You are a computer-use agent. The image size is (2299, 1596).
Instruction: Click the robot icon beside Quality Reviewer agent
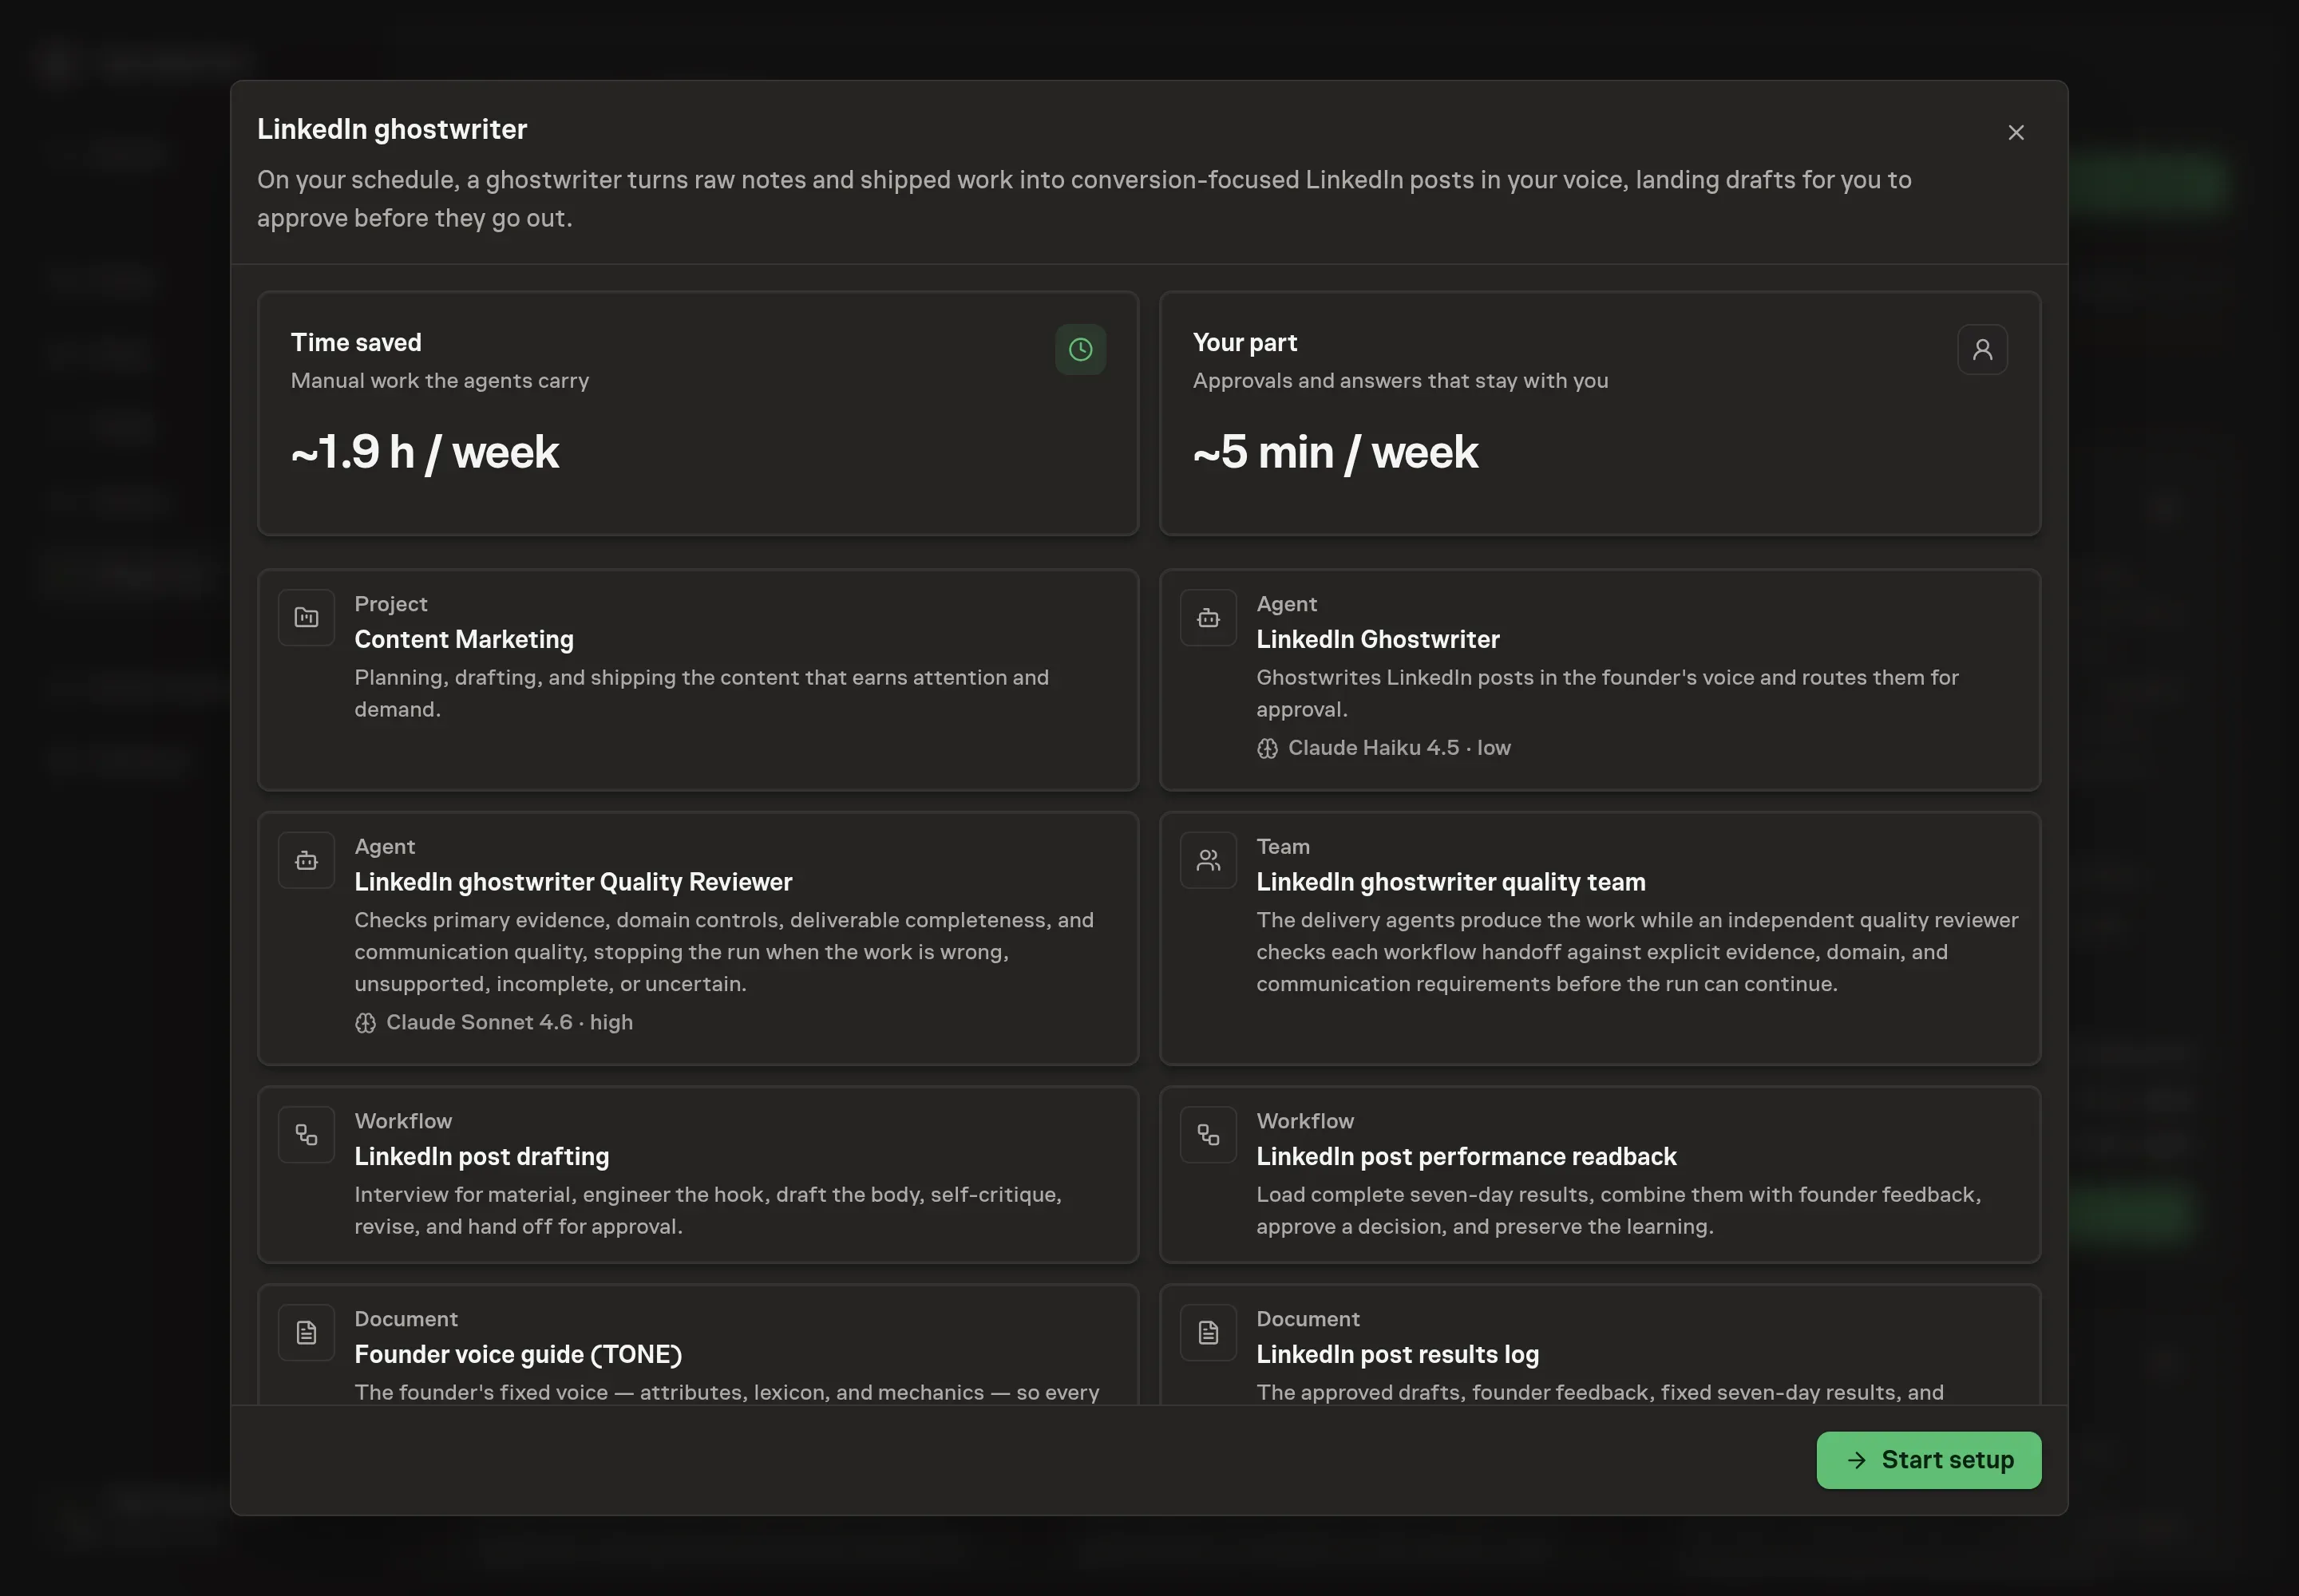pyautogui.click(x=306, y=861)
